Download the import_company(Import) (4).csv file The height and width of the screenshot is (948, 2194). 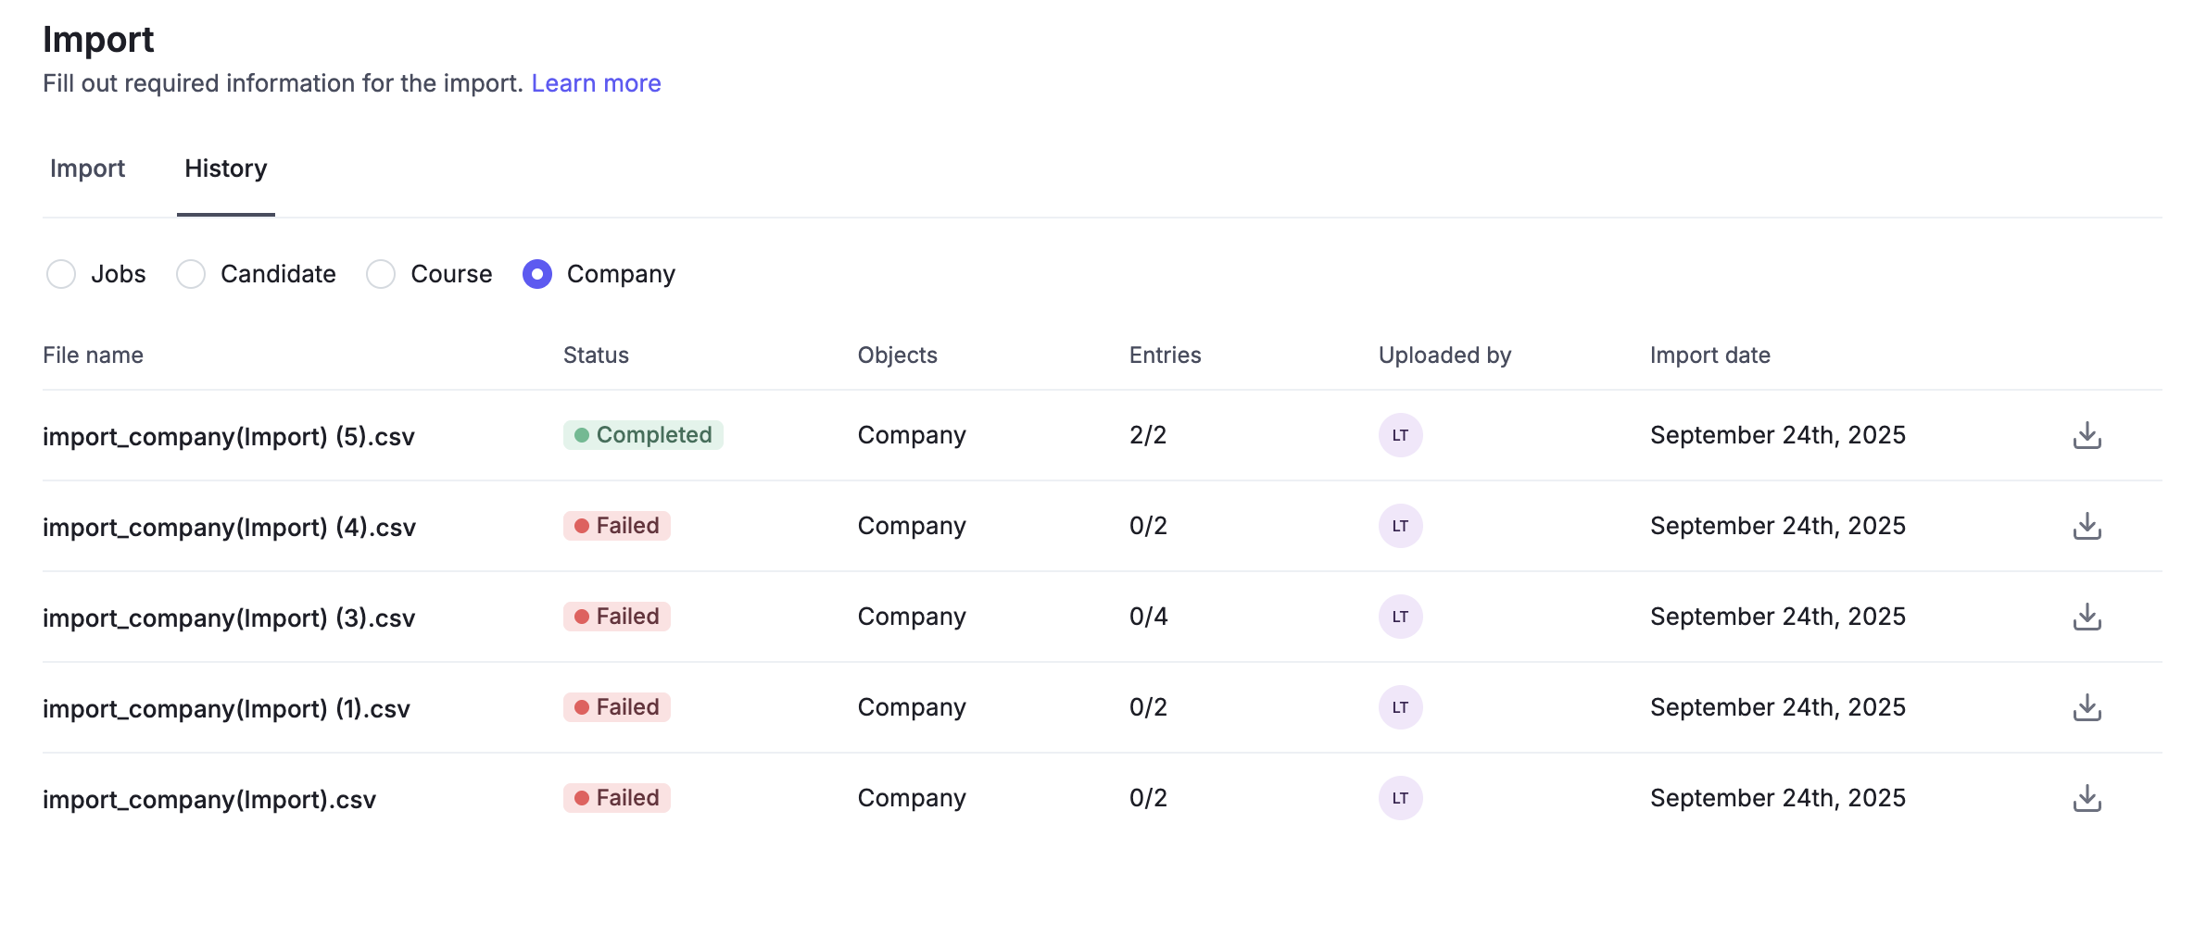2087,526
